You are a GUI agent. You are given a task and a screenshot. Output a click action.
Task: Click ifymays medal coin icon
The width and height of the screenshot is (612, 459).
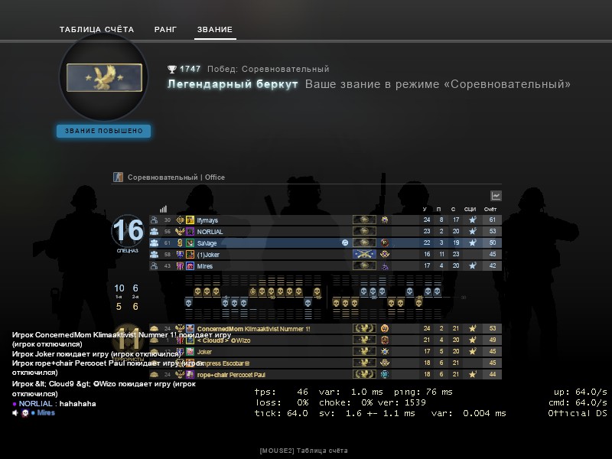[x=385, y=220]
